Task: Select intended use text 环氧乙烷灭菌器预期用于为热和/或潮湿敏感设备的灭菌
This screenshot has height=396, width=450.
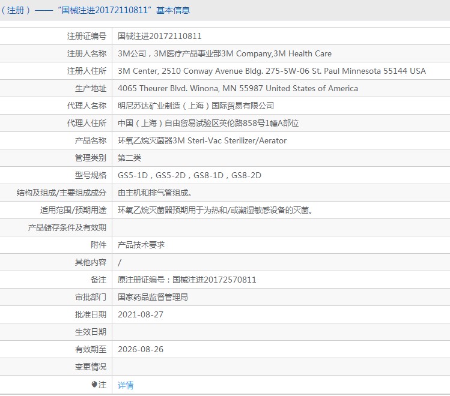Action: (213, 211)
